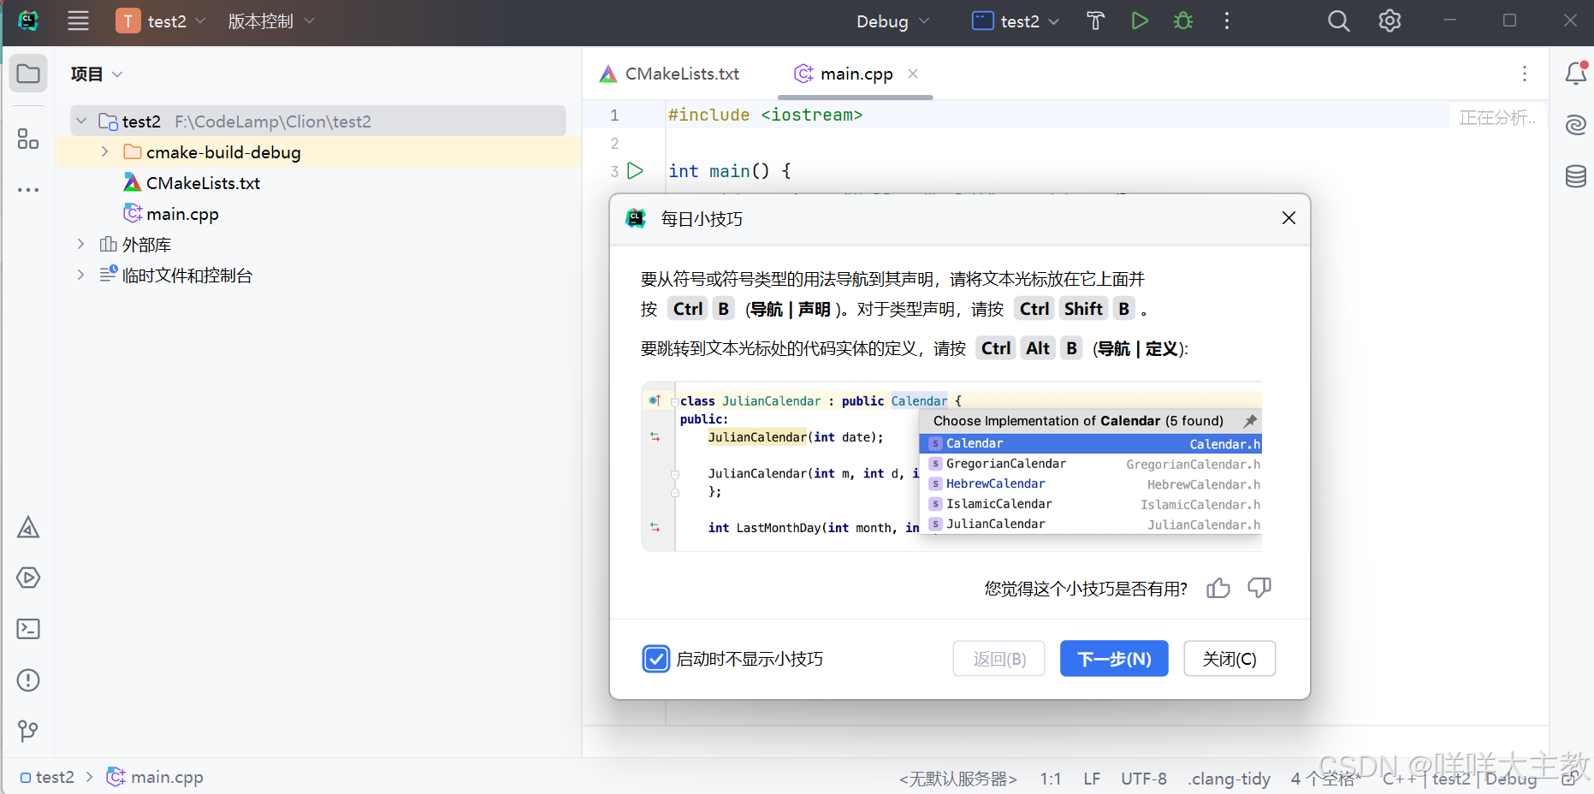Open the Git version control tool window
Image resolution: width=1594 pixels, height=794 pixels.
pyautogui.click(x=28, y=731)
